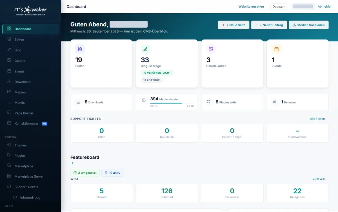
Task: Click the Wiki Publiziert 126 card
Action: [167, 193]
